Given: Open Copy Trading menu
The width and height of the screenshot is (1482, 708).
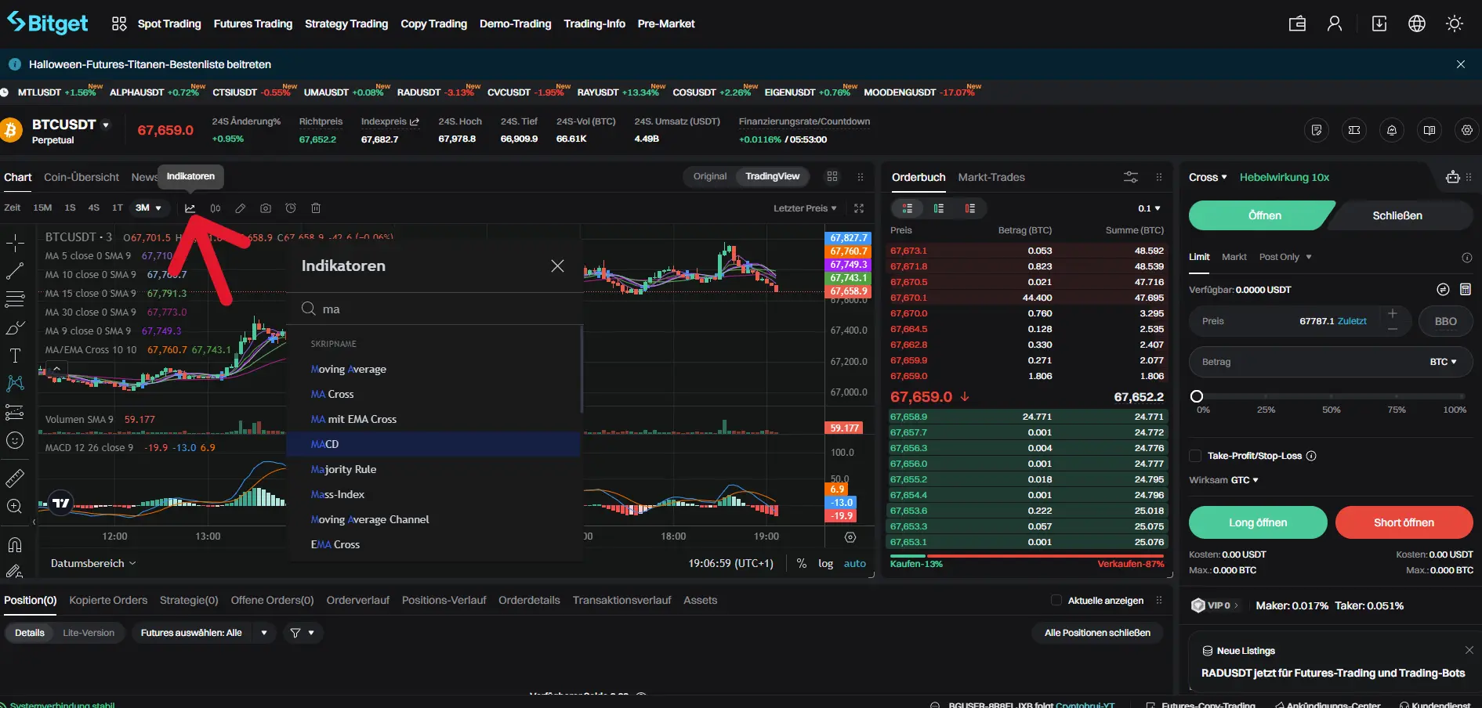Looking at the screenshot, I should click(x=433, y=23).
